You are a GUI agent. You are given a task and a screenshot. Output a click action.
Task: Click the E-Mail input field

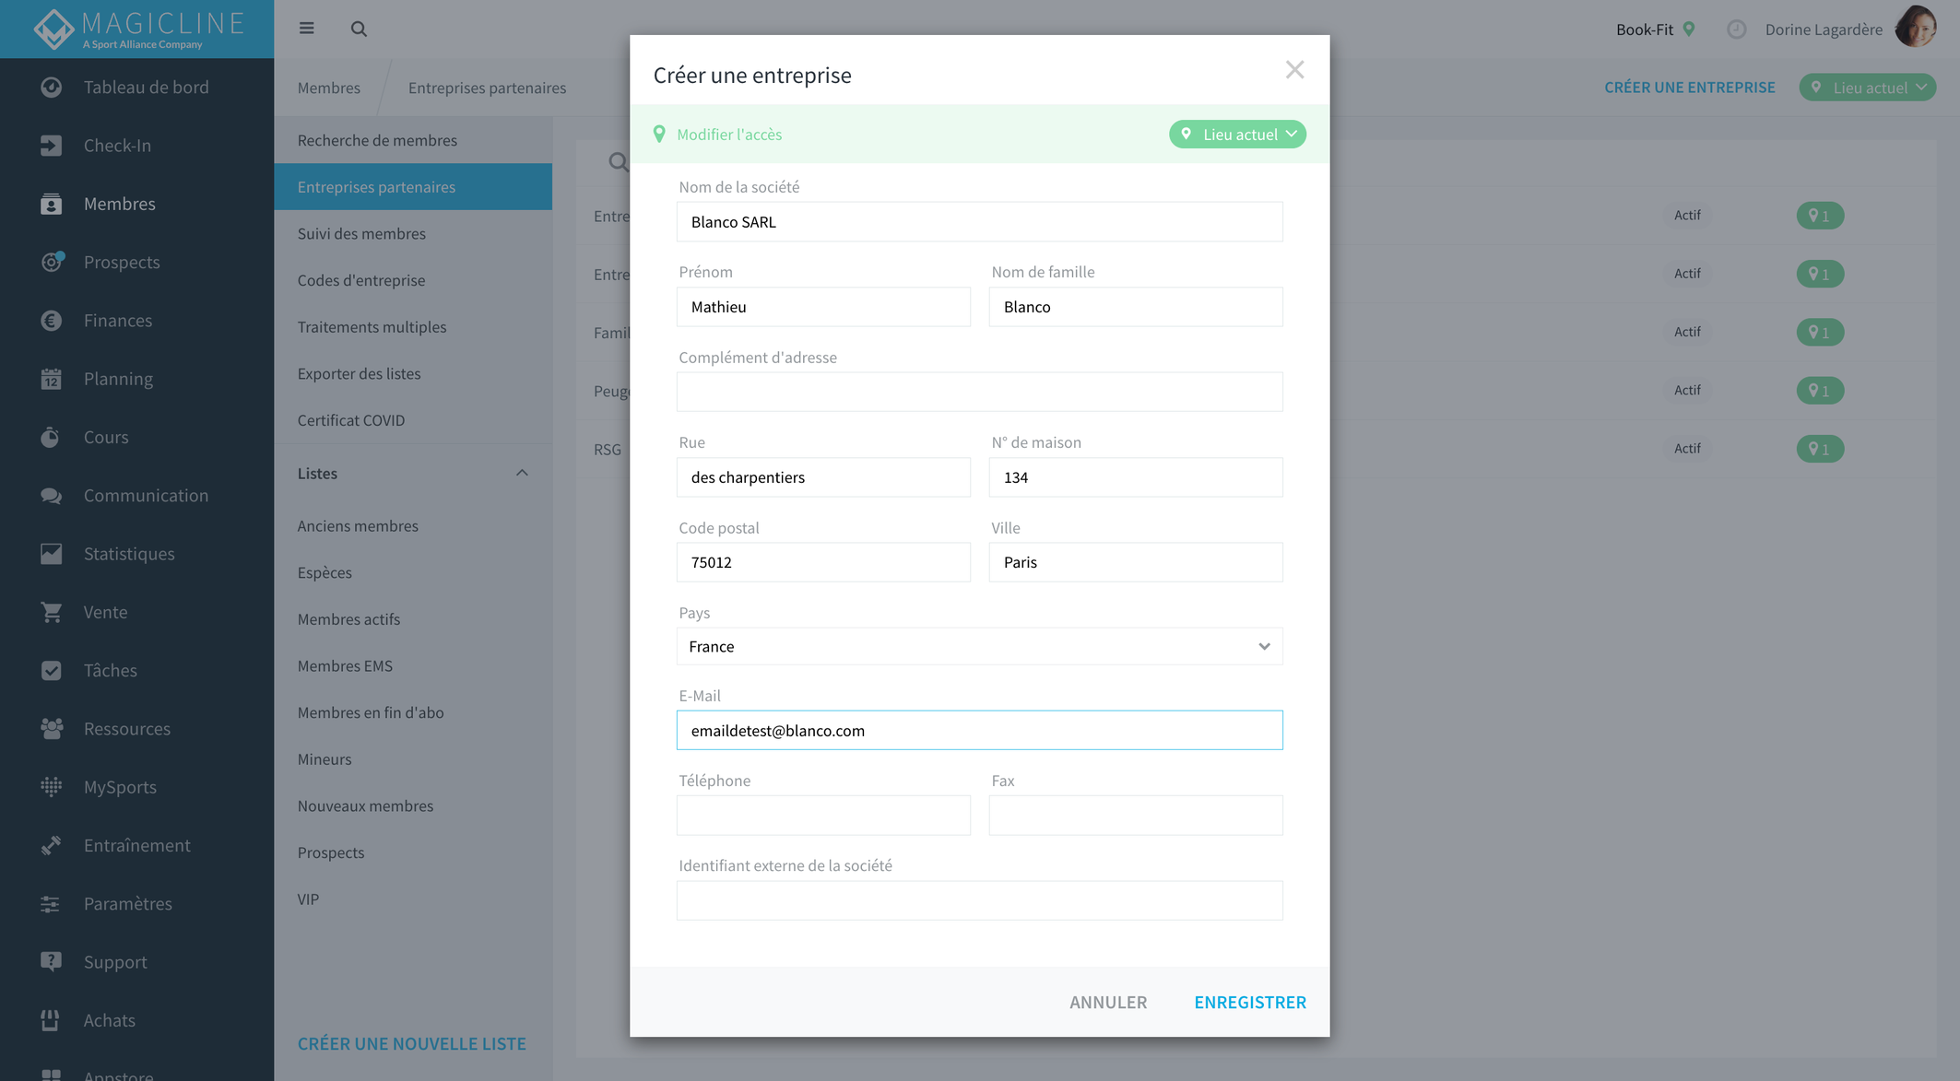point(979,730)
